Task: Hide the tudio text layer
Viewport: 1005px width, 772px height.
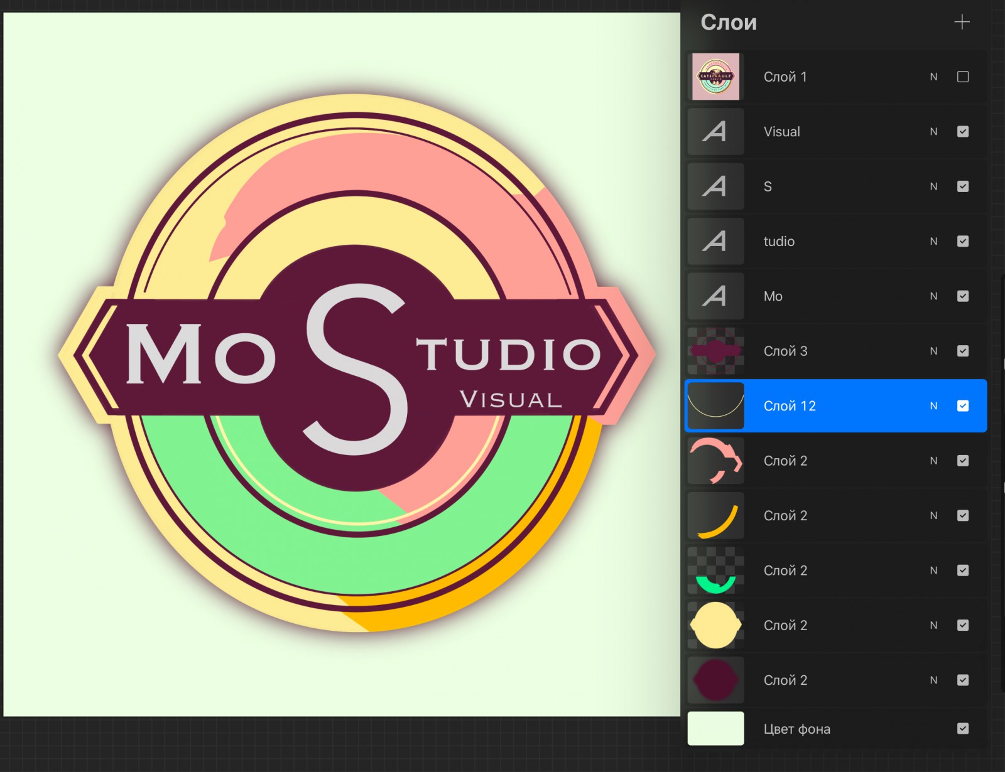Action: 963,241
